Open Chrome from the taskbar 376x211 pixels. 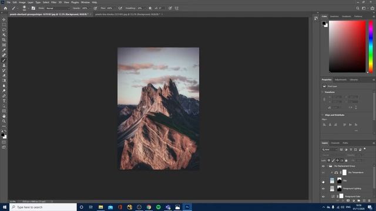click(x=149, y=207)
